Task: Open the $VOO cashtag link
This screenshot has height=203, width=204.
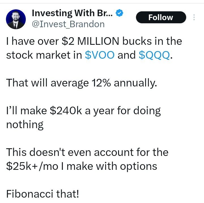Action: pyautogui.click(x=100, y=55)
